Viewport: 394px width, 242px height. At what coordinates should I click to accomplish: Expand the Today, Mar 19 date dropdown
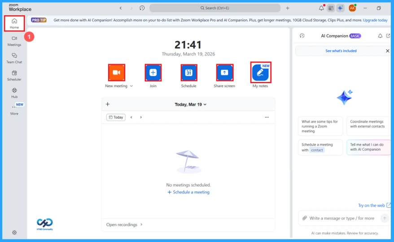190,105
